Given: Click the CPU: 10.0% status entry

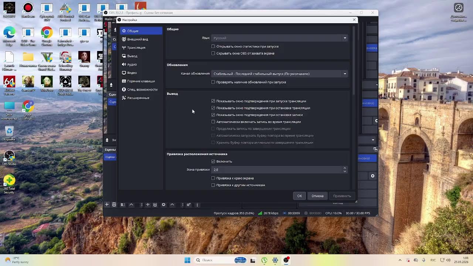Looking at the screenshot, I should click(x=333, y=213).
